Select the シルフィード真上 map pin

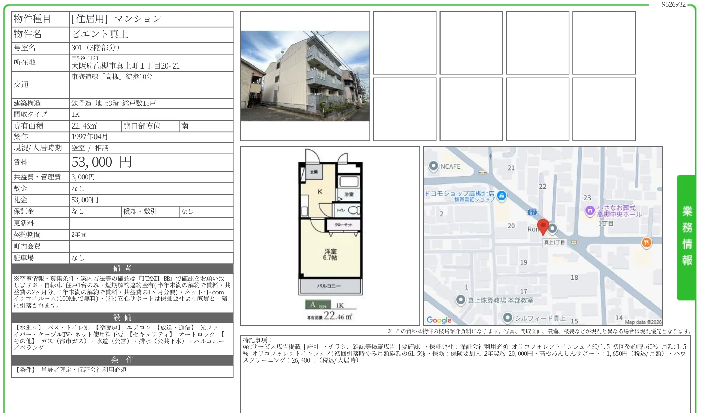[x=508, y=318]
